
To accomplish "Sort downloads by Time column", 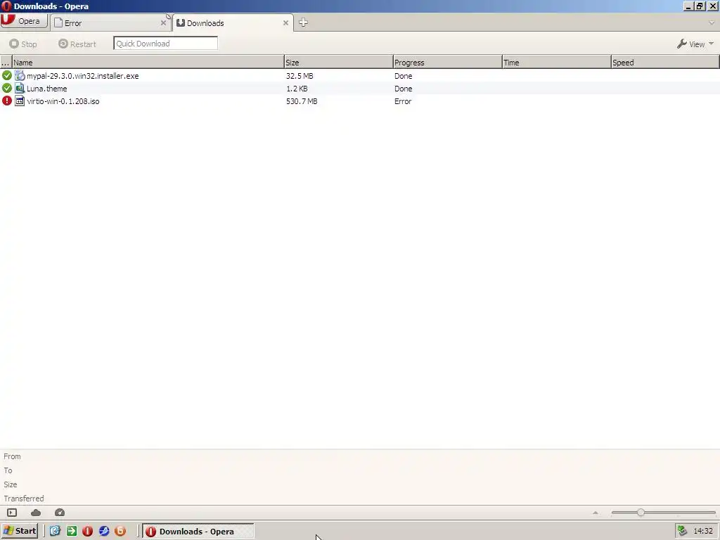I will click(557, 63).
